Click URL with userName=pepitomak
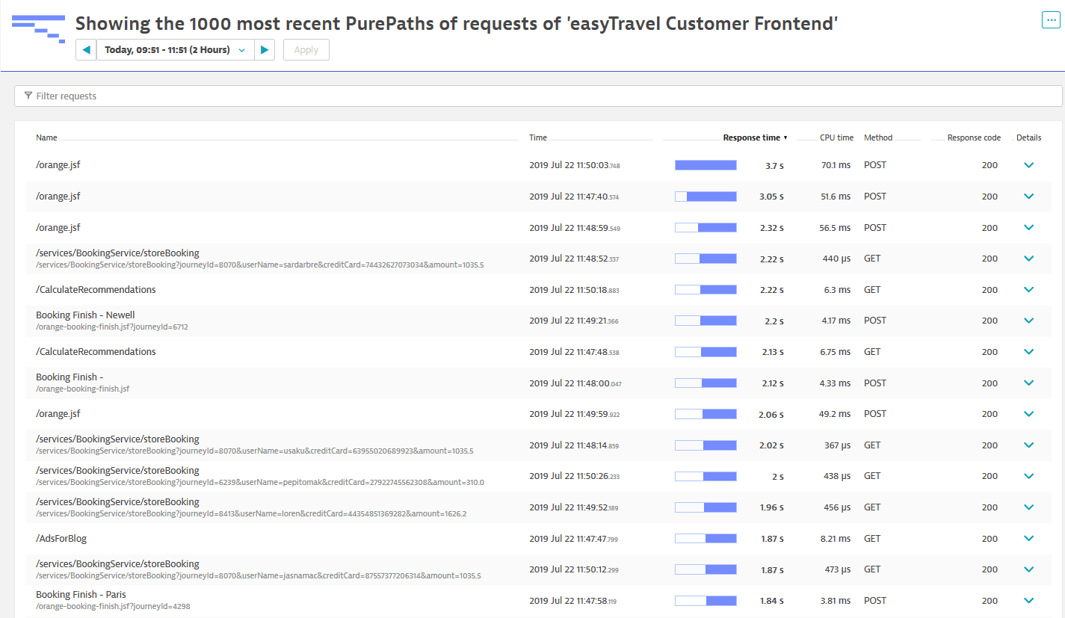 tap(260, 482)
